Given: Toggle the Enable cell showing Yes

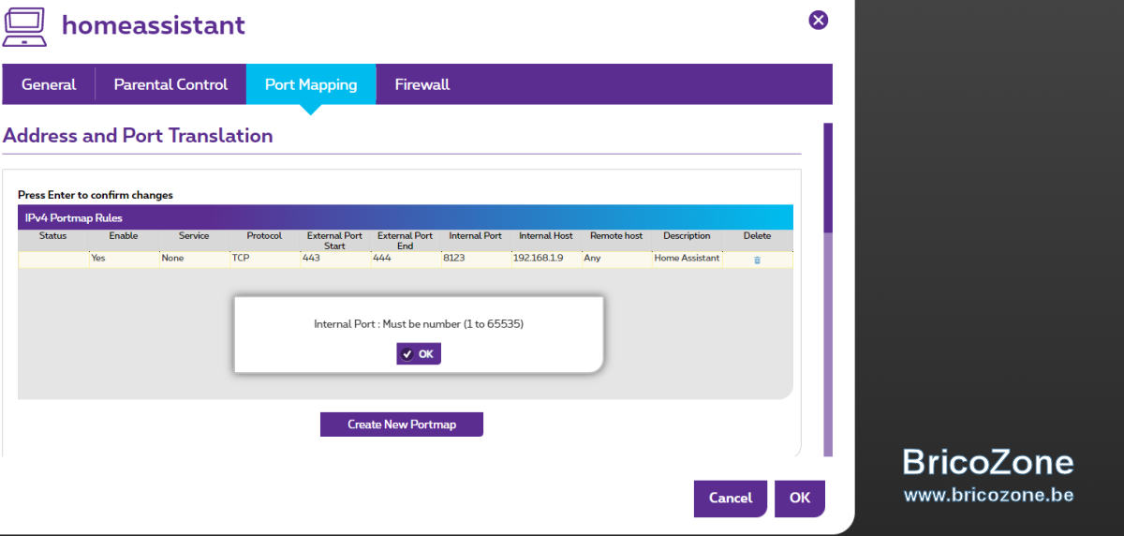Looking at the screenshot, I should [124, 259].
